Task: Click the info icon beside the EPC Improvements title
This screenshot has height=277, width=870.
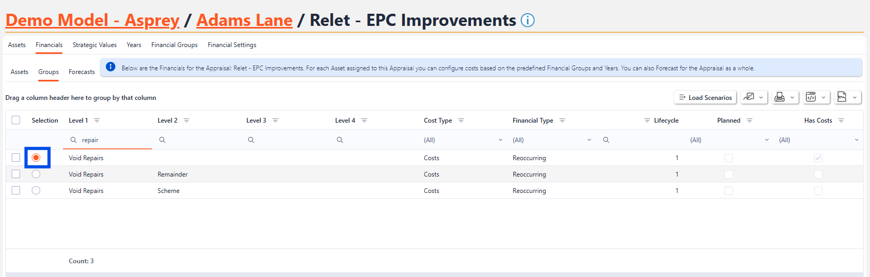Action: pyautogui.click(x=528, y=20)
